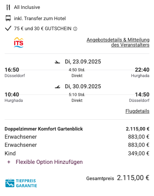The width and height of the screenshot is (154, 196).
Task: Add the Flexible Option
Action: (x=49, y=162)
